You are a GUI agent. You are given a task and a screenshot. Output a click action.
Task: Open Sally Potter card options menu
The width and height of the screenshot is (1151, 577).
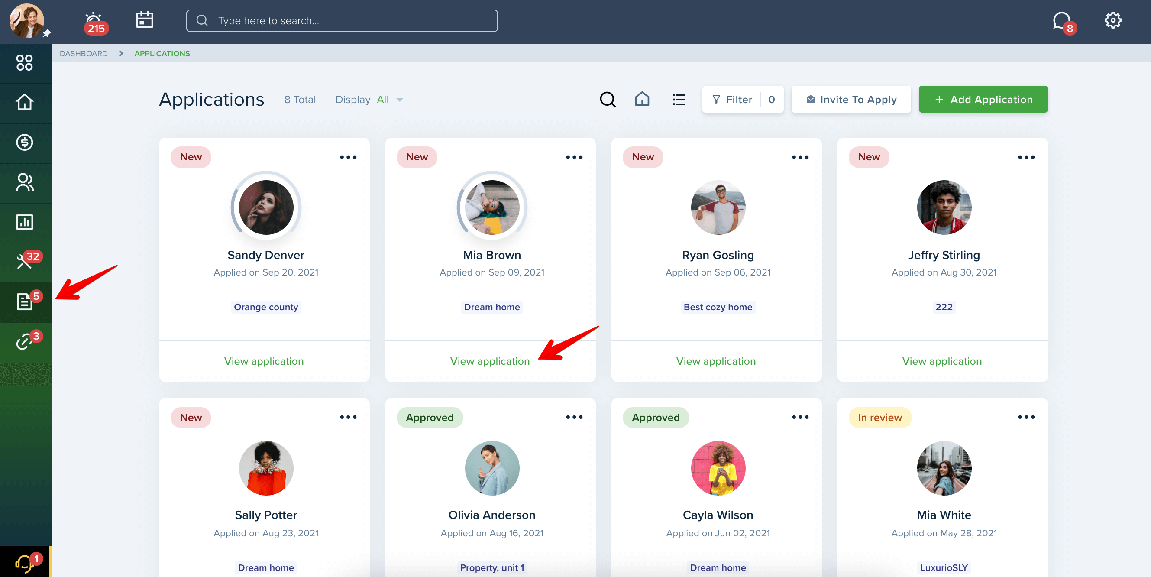(348, 417)
